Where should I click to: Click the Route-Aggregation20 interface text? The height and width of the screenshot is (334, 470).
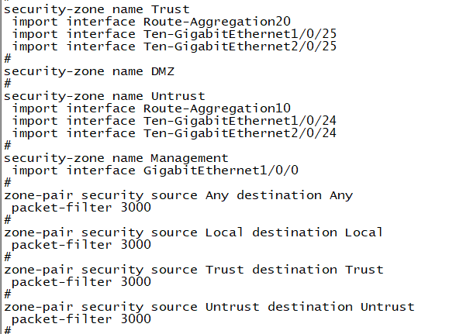[x=217, y=22]
